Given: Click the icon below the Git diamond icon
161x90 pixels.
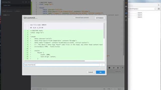Looking at the screenshot, I should 126,16.
